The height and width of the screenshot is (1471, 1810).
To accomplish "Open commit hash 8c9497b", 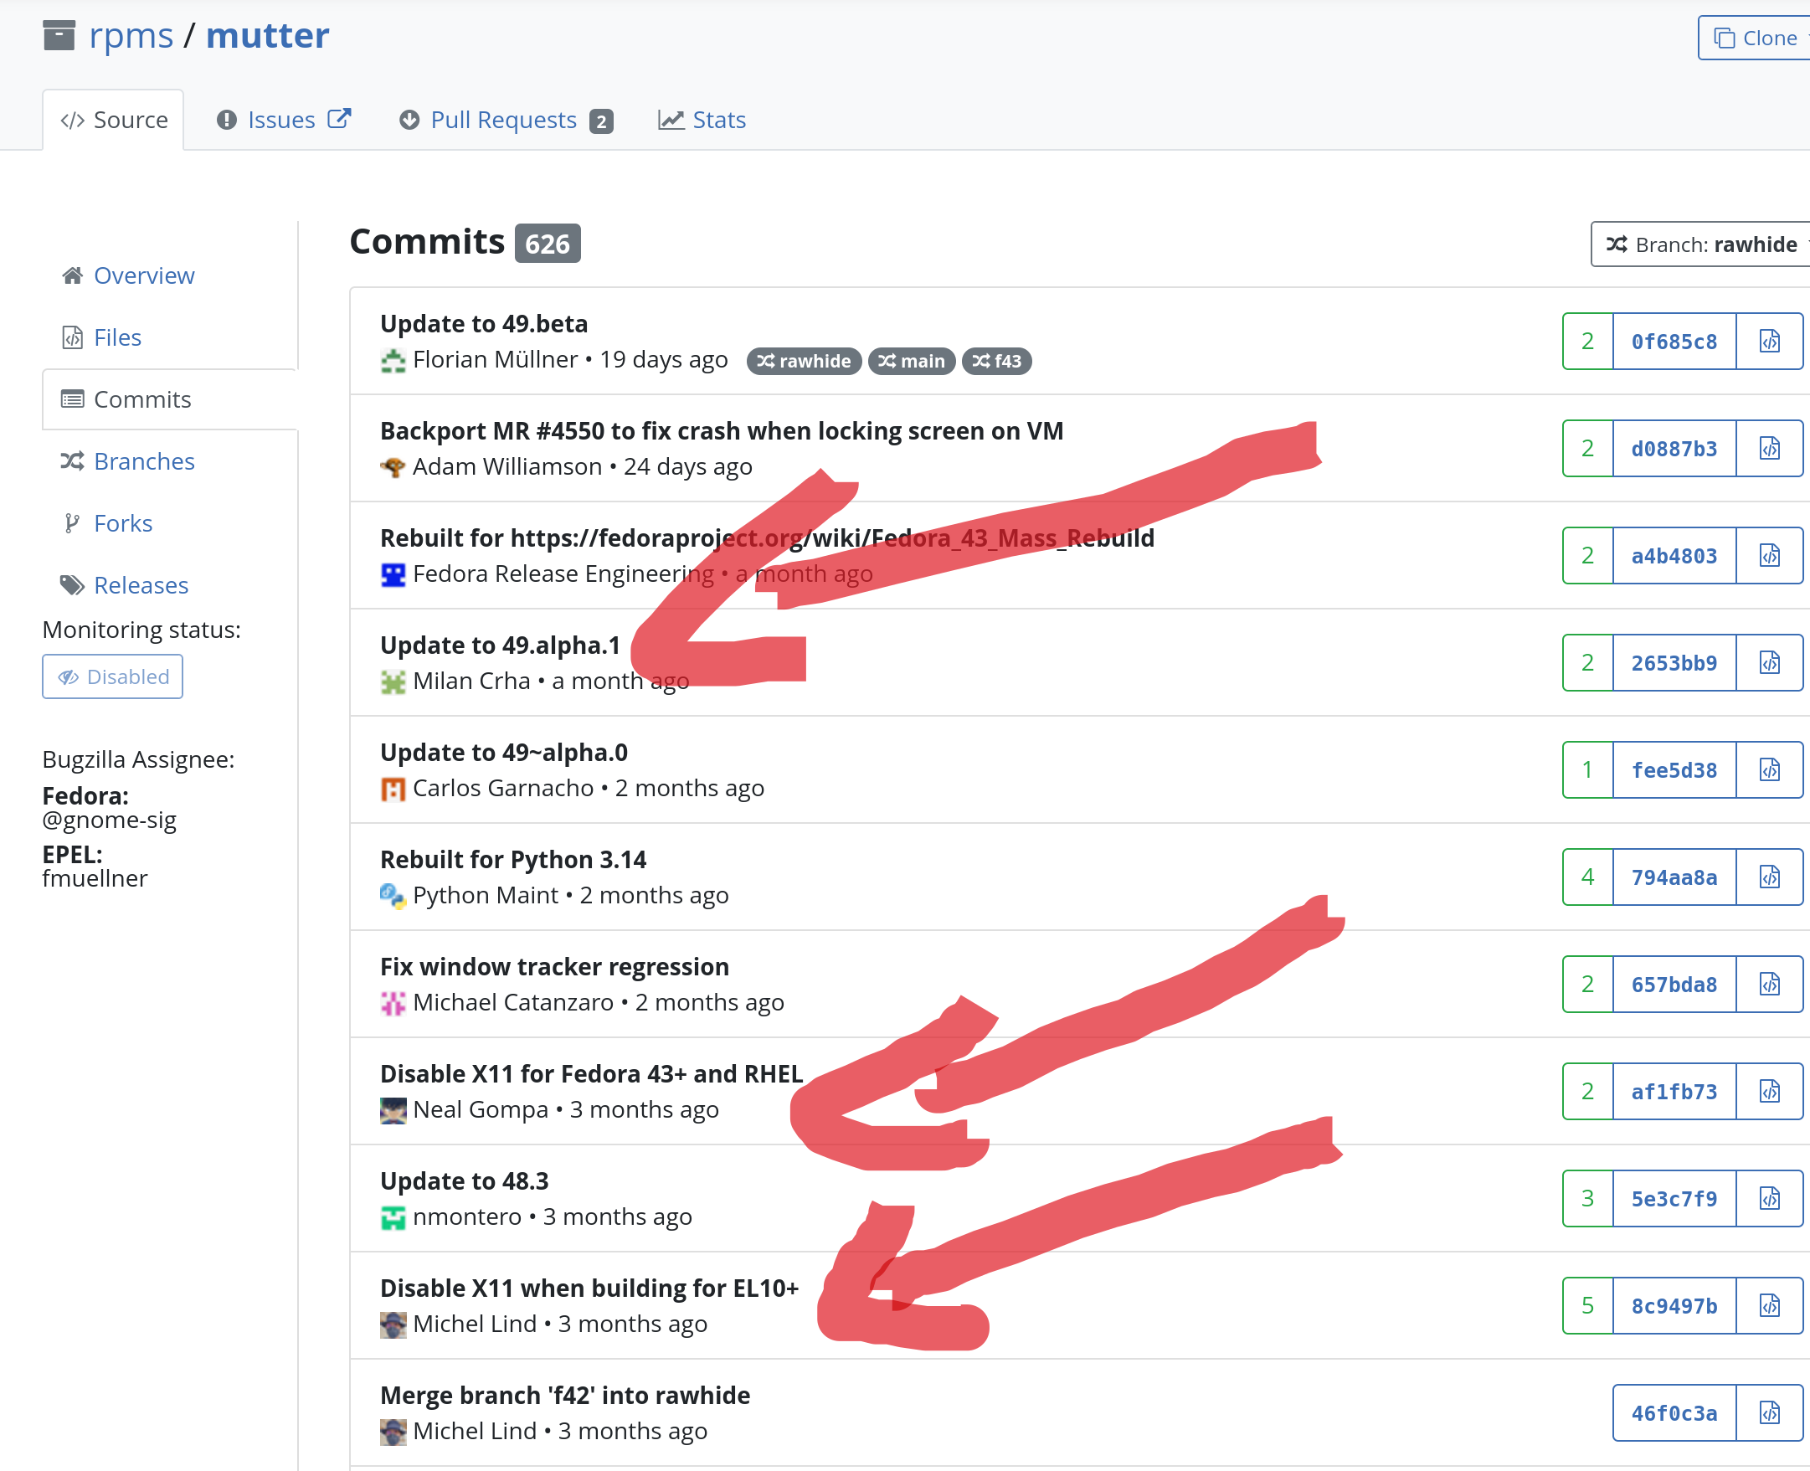I will [x=1674, y=1306].
